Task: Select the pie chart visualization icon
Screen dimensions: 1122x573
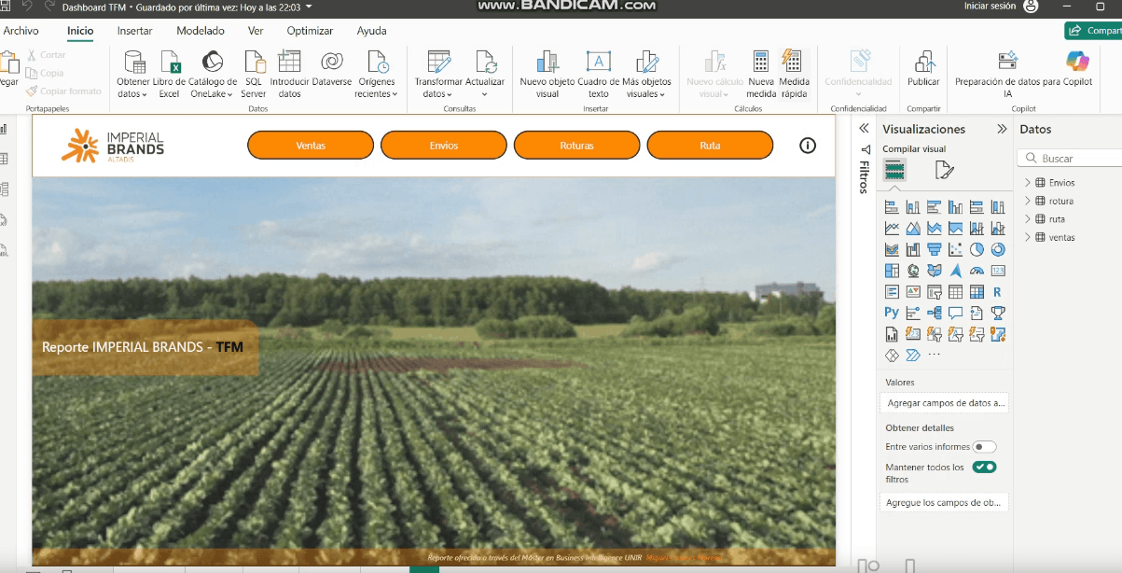Action: click(x=976, y=248)
